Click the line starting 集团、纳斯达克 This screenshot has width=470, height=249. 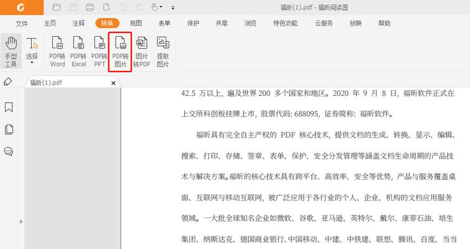coord(319,239)
